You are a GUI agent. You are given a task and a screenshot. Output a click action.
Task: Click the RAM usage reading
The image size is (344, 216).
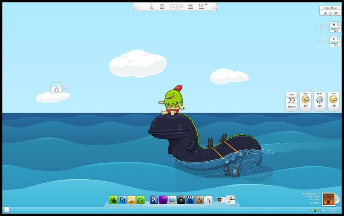[x=162, y=6]
